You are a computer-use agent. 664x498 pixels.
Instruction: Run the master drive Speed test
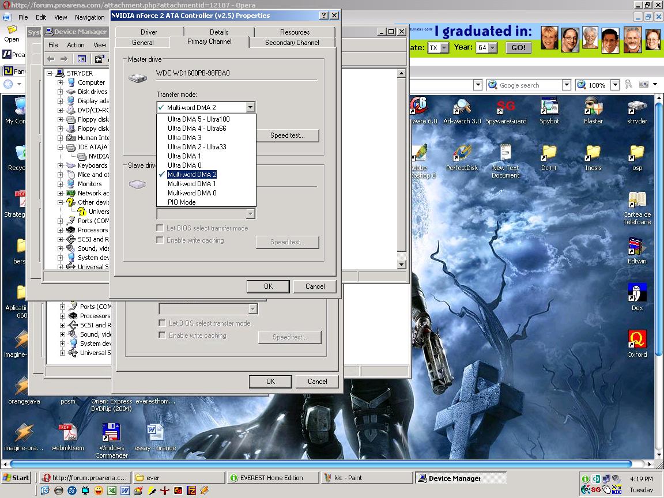288,135
